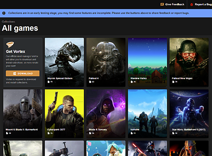This screenshot has height=156, width=212.
Task: Click the Skyrim Special Edition title text
Action: point(60,78)
